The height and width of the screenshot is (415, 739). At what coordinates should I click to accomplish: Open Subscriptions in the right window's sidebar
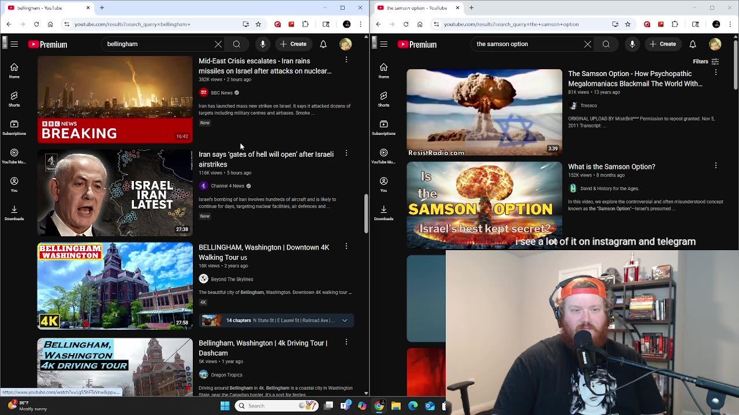click(x=383, y=127)
